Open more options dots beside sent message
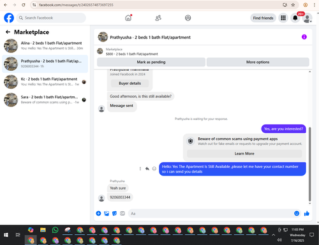319x245 pixels. coord(140,168)
